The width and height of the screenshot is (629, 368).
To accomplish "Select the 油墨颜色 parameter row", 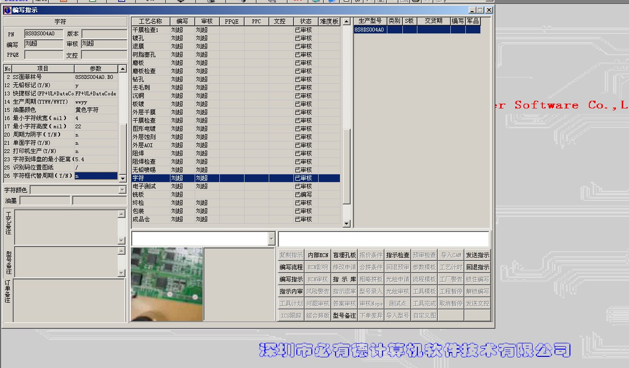I will pos(61,110).
